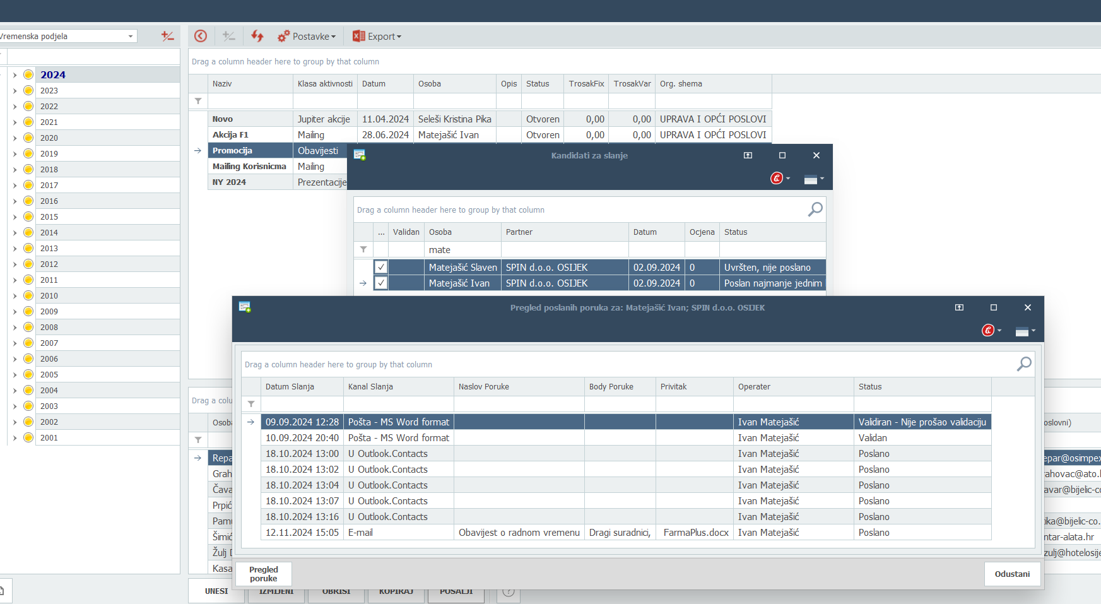Click the red refresh arrows icon
The height and width of the screenshot is (604, 1101).
pos(257,36)
